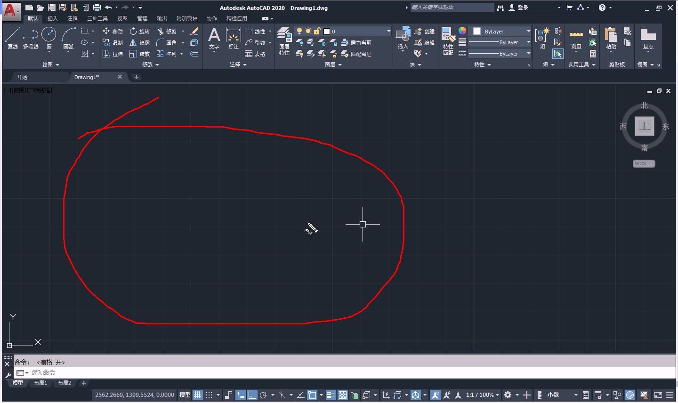Switch to the 开始 (Start) file tab

[22, 77]
